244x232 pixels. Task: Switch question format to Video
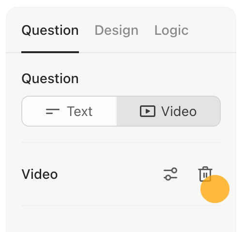click(168, 111)
